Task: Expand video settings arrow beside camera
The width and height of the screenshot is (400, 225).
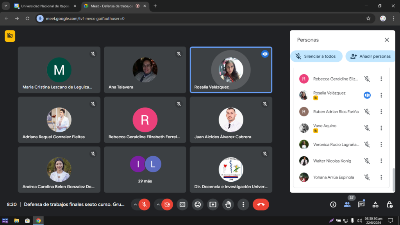Action: point(158,204)
